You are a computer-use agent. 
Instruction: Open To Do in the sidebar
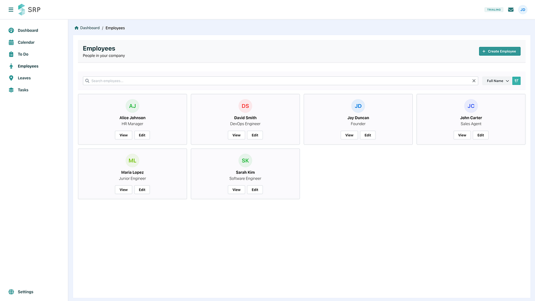pyautogui.click(x=23, y=54)
